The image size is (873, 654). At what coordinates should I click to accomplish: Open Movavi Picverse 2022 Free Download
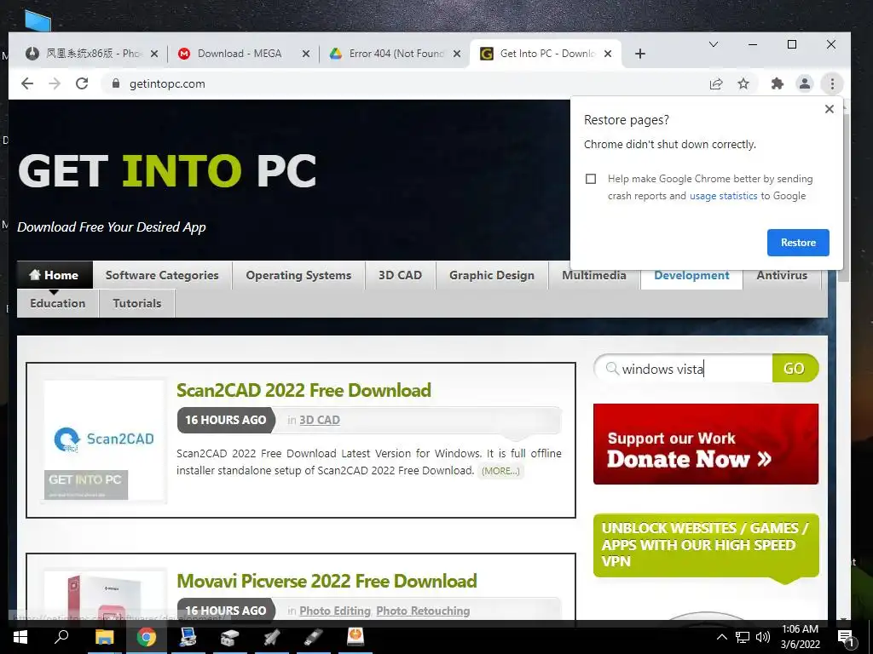click(x=327, y=581)
